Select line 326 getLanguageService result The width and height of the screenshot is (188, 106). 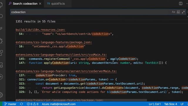(x=103, y=88)
